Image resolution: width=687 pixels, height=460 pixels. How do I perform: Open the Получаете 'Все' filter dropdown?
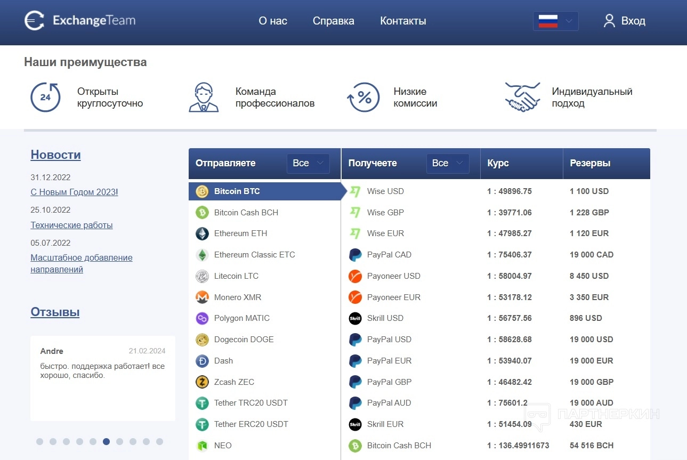coord(448,163)
